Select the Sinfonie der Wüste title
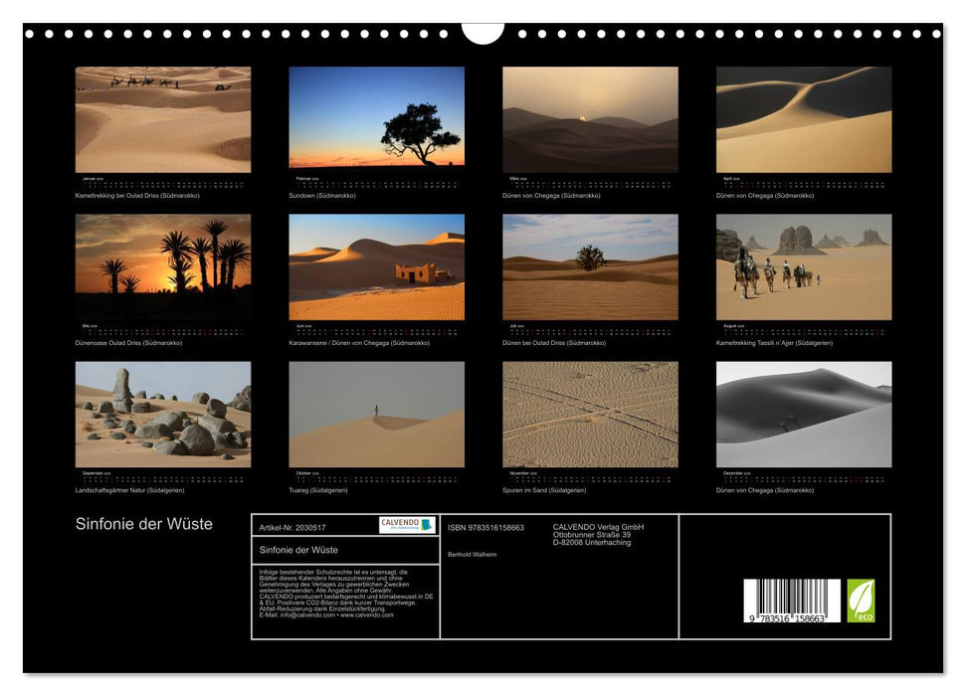Image resolution: width=966 pixels, height=696 pixels. (x=144, y=521)
